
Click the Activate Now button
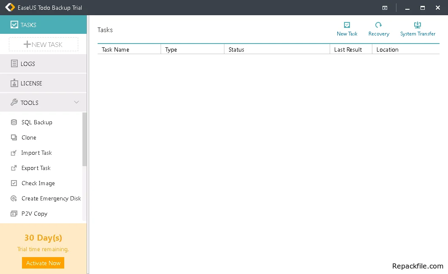43,263
